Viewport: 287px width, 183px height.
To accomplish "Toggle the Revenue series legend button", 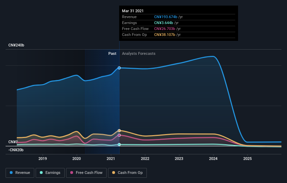I will coord(20,173).
